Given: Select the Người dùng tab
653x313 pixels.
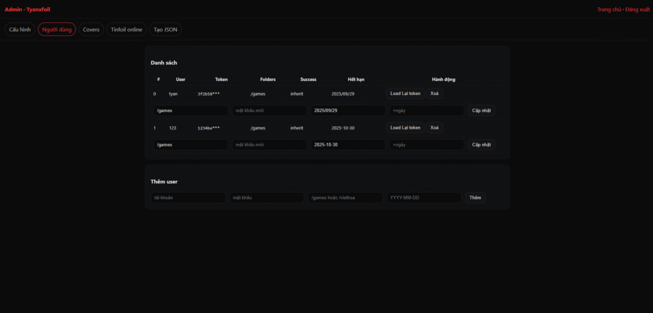Looking at the screenshot, I should pos(57,29).
